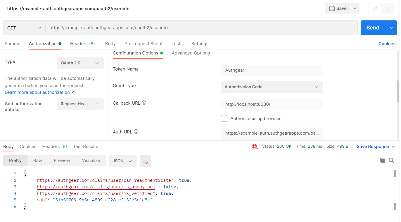Open the Tests tab
The image size is (401, 222).
tap(177, 44)
